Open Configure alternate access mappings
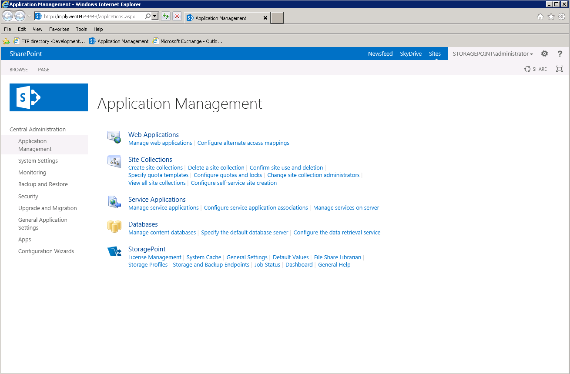 (243, 143)
